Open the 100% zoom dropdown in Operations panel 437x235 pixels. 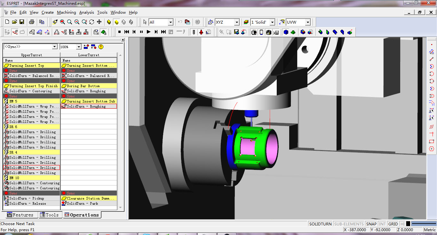pos(79,47)
